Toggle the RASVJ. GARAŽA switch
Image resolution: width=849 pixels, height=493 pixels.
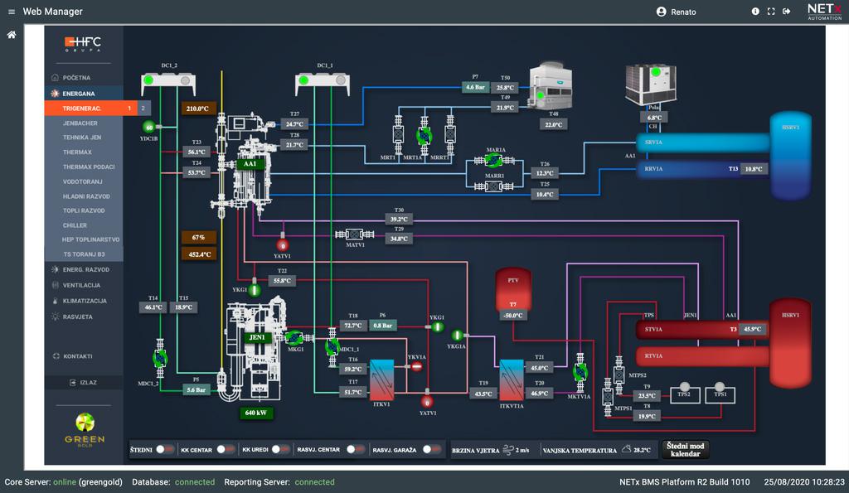point(432,449)
